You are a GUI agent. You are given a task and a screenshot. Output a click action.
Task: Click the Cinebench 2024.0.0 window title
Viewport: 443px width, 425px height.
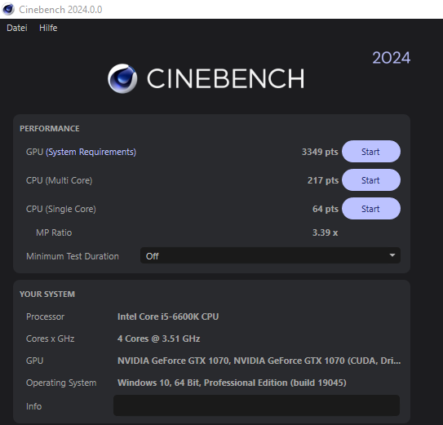(60, 10)
